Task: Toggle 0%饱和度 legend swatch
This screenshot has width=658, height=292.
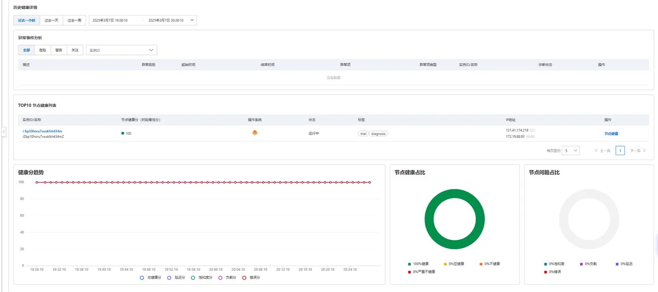Action: click(545, 264)
